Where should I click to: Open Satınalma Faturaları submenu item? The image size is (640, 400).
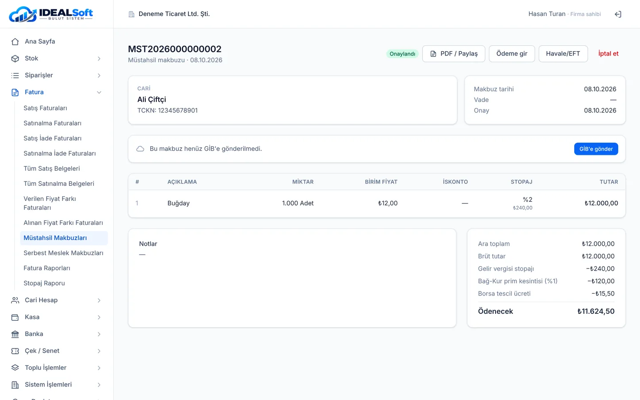[64, 123]
